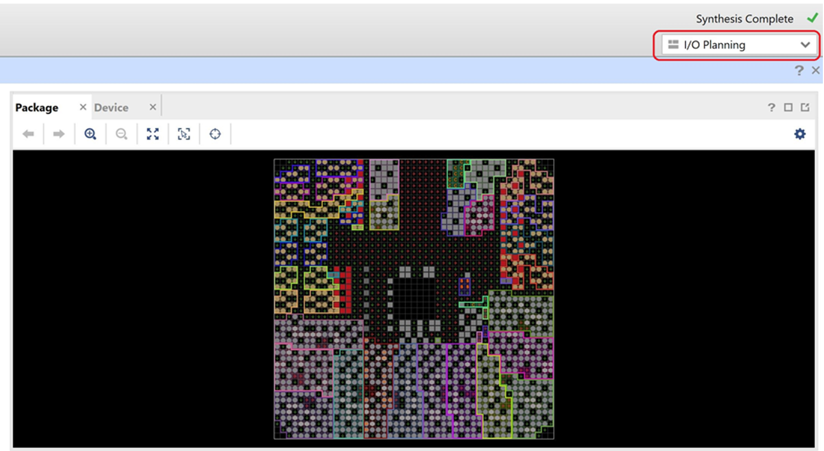The height and width of the screenshot is (451, 824).
Task: Click the help icon in blue banner
Action: tap(799, 70)
